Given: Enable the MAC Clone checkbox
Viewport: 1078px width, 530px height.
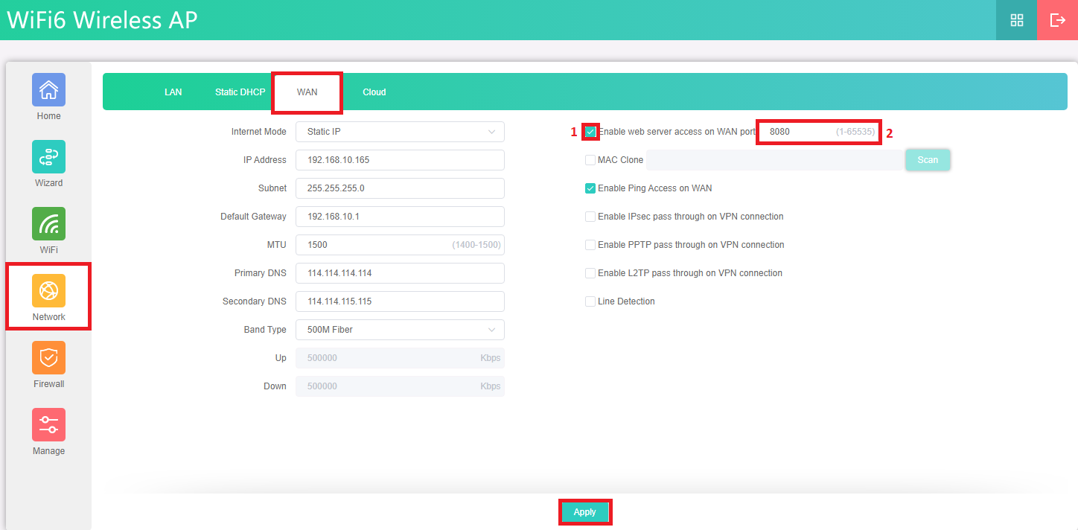Looking at the screenshot, I should [x=590, y=160].
